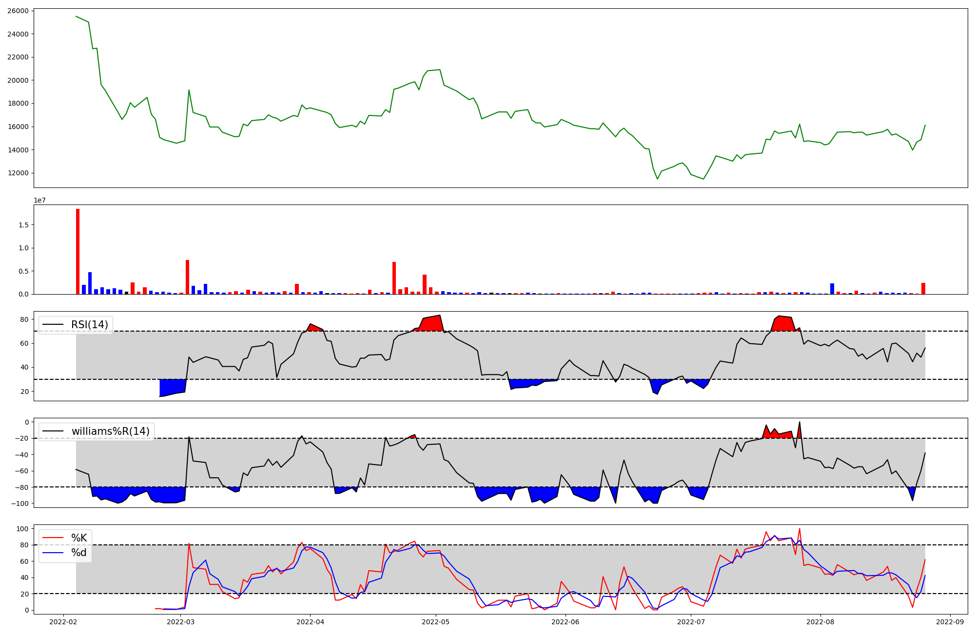Click the 2022-09 x-axis date label
This screenshot has height=633, width=975.
[x=950, y=622]
